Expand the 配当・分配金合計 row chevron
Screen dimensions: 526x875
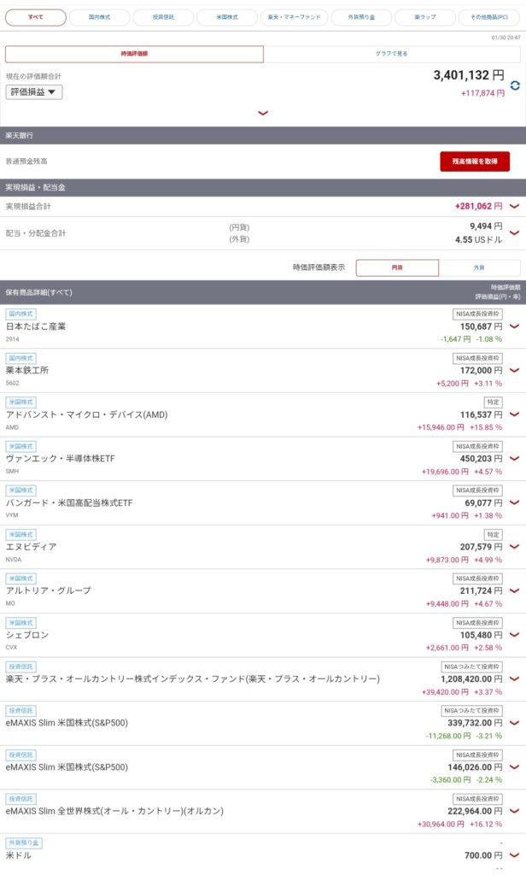coord(514,232)
